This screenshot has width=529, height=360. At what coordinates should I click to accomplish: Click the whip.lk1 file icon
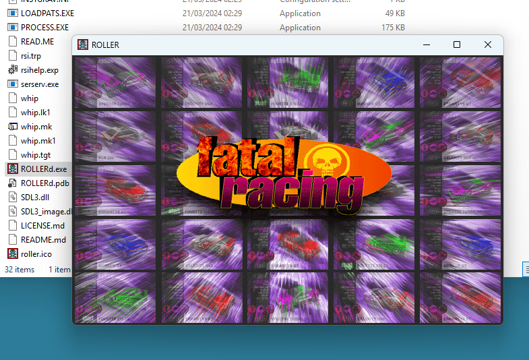click(13, 113)
